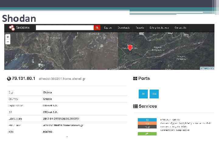
Task: Click the Shodan logo in navbar
Action: tap(19, 28)
